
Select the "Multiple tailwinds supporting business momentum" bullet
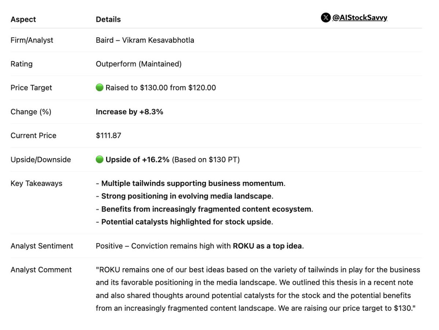192,183
